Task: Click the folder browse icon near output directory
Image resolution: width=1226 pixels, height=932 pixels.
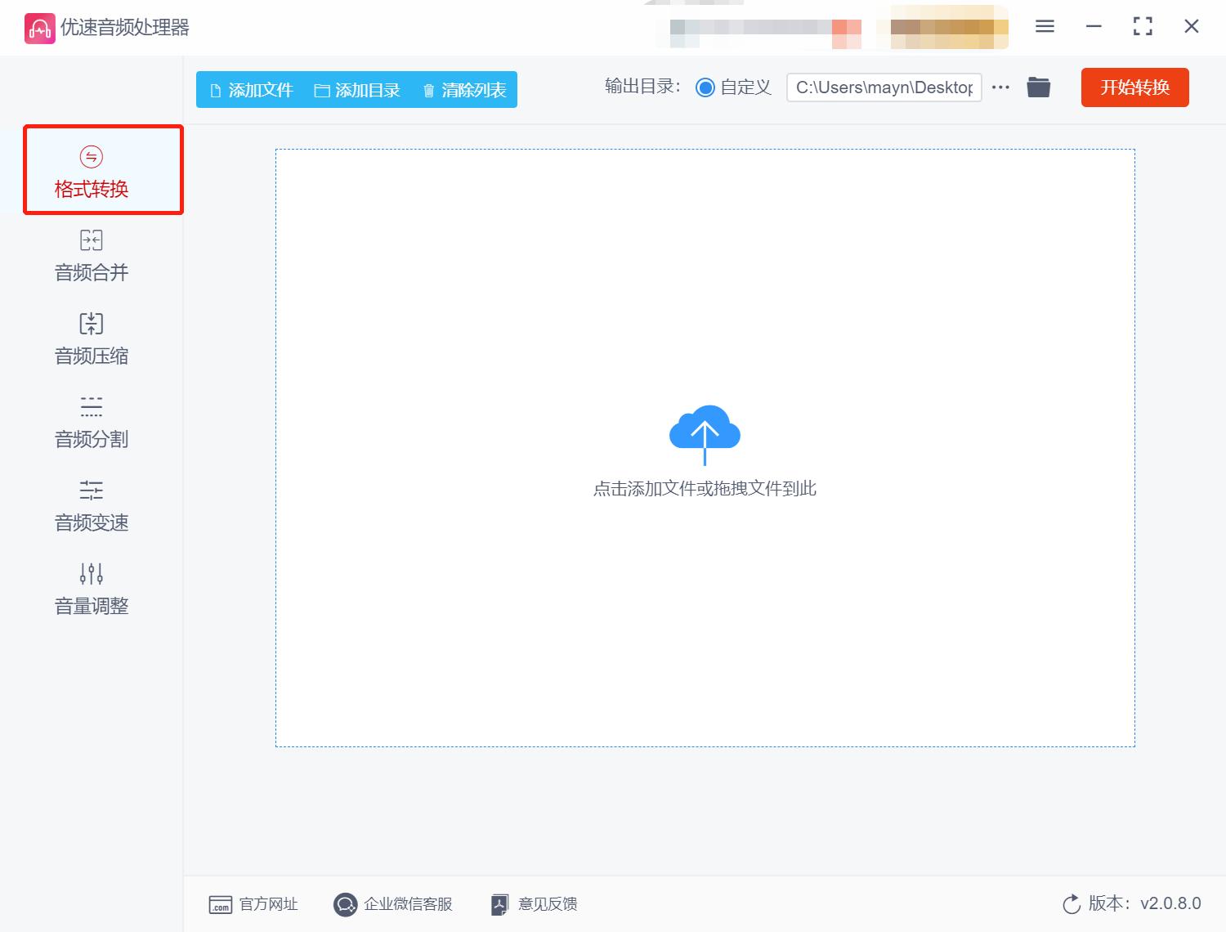Action: tap(1038, 87)
